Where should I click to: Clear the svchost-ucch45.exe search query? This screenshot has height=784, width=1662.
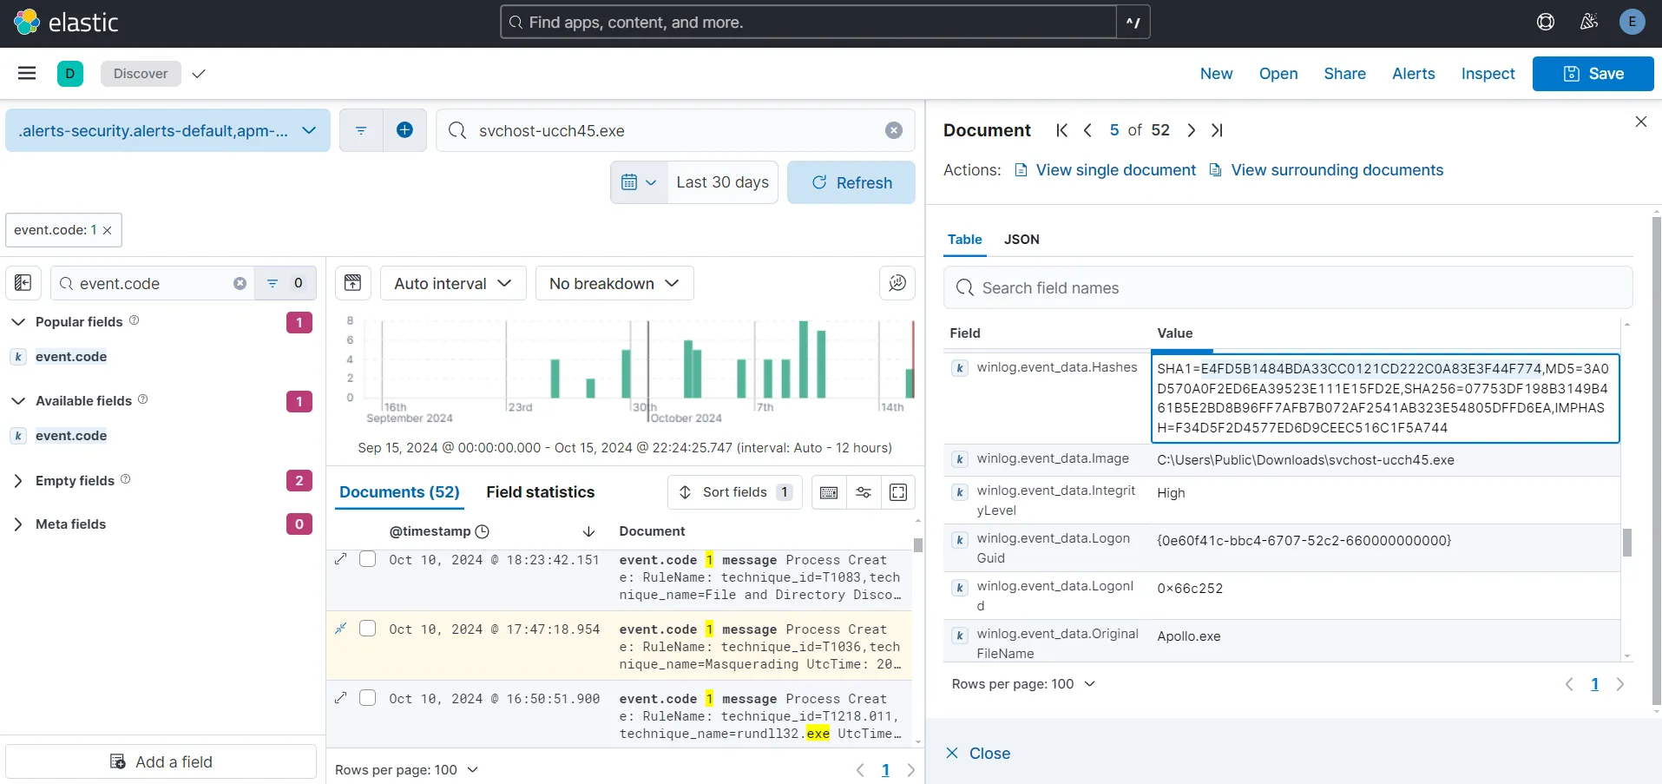[x=893, y=130]
